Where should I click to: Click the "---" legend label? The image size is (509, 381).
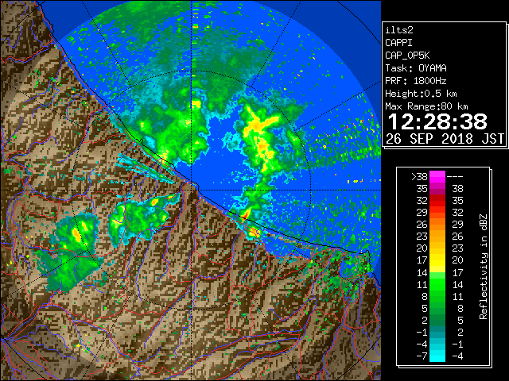[455, 177]
